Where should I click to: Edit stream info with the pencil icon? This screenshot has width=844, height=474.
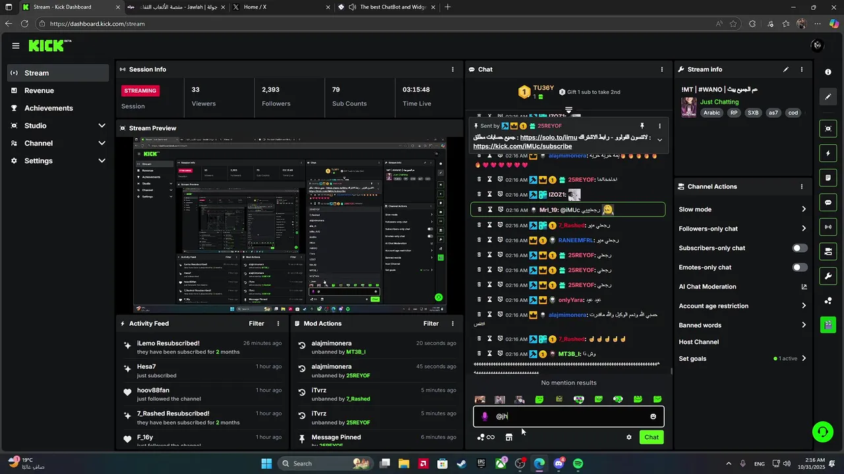pos(785,69)
